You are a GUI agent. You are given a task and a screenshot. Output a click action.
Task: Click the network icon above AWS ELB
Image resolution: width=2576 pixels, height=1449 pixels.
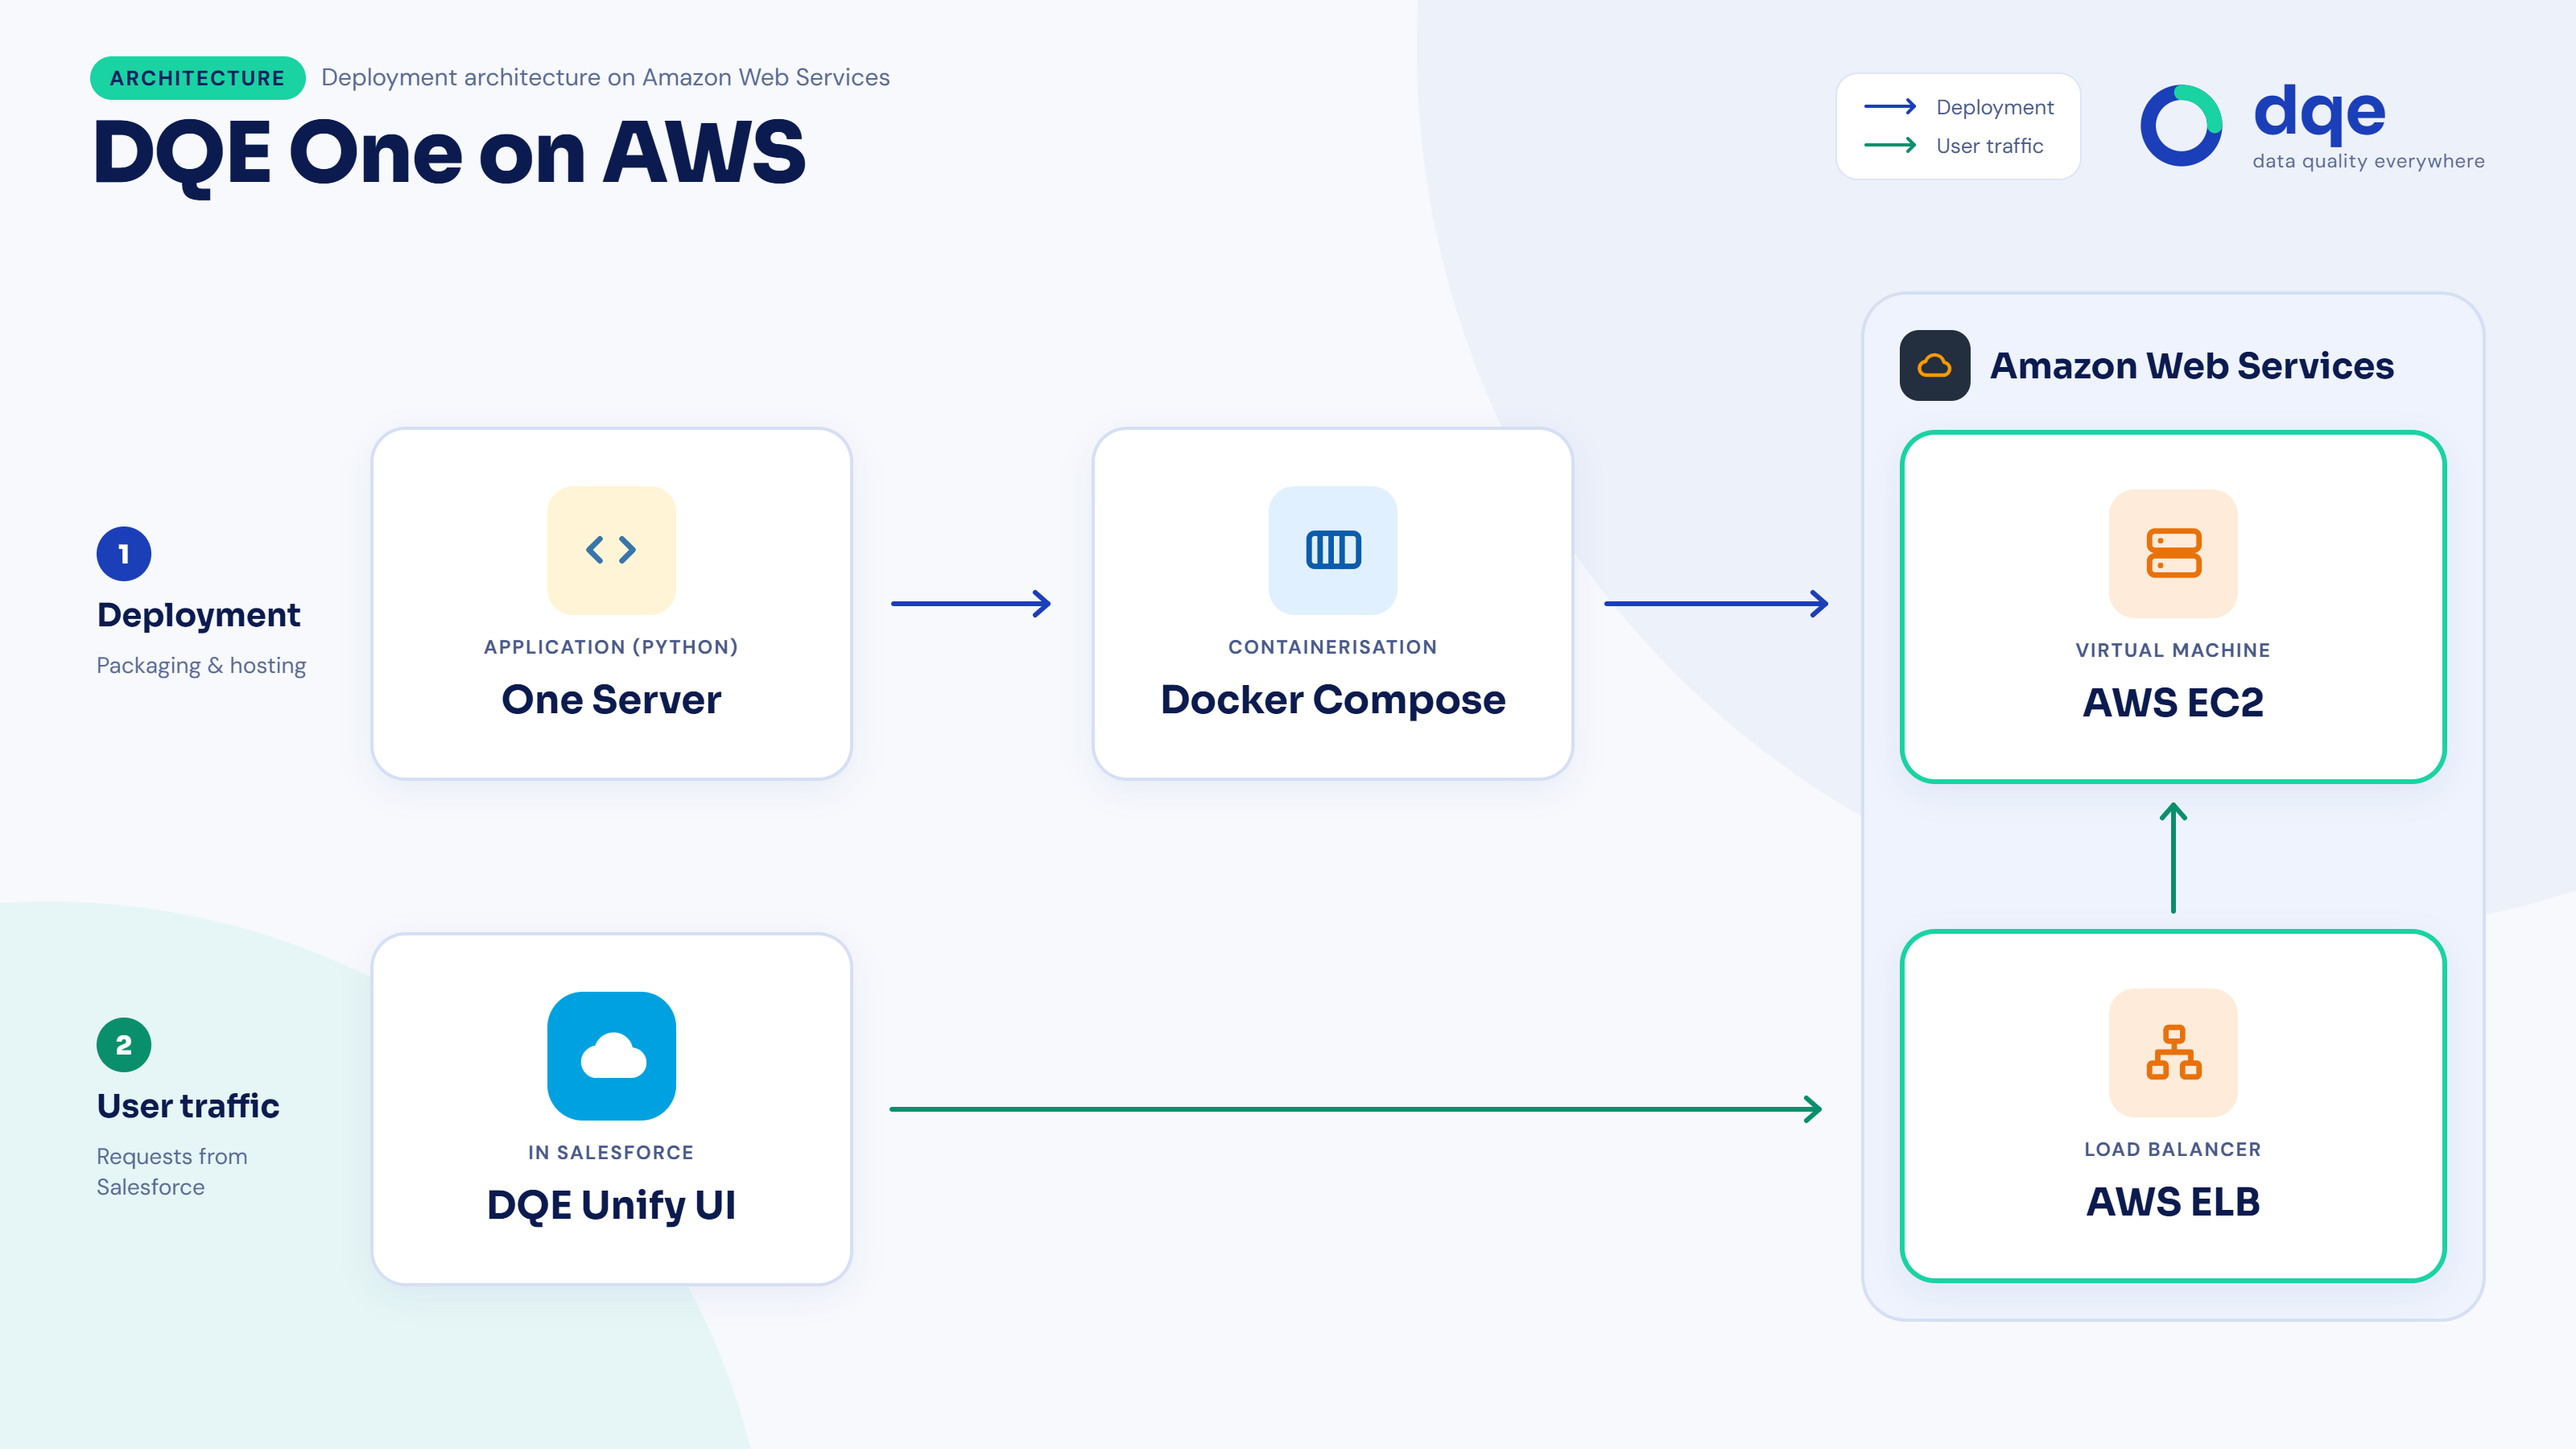2173,1052
